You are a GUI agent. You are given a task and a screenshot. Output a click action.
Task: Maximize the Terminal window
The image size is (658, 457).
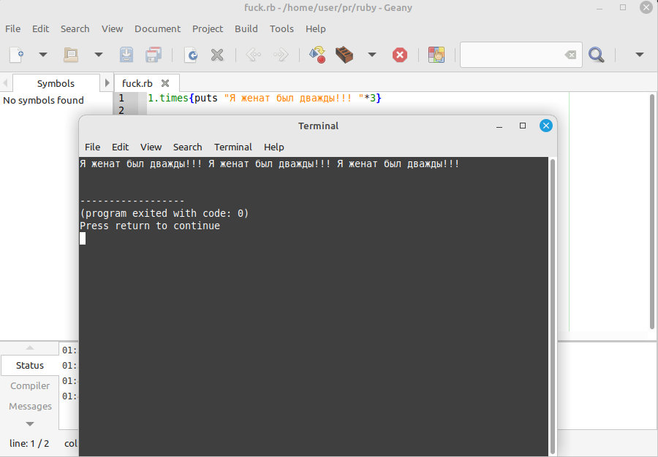[523, 126]
